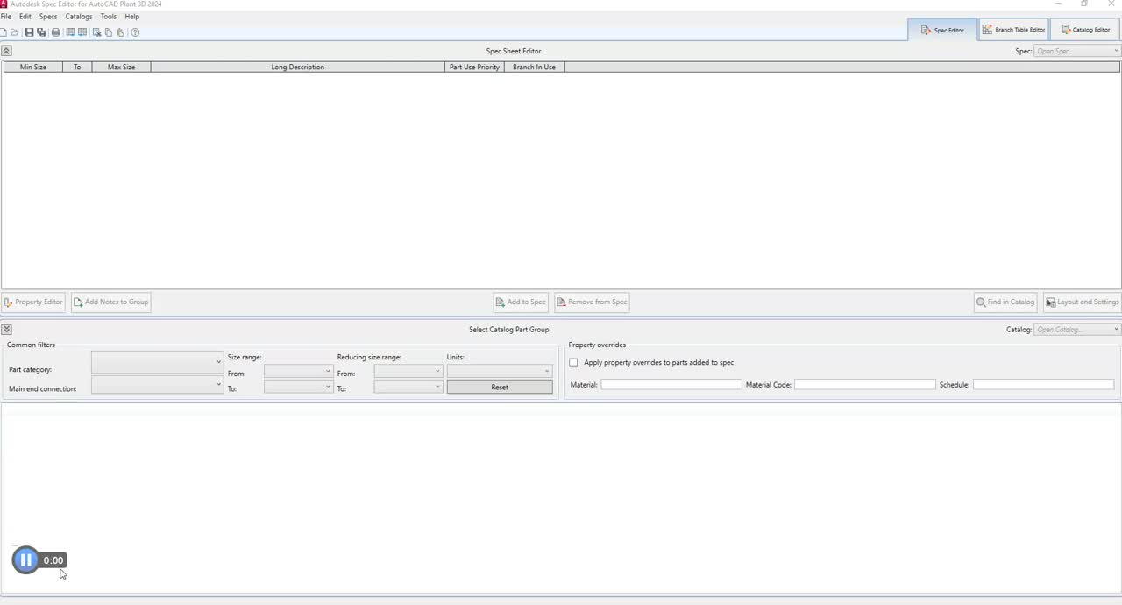The height and width of the screenshot is (605, 1122).
Task: Select the Print toolbar icon
Action: [x=55, y=32]
